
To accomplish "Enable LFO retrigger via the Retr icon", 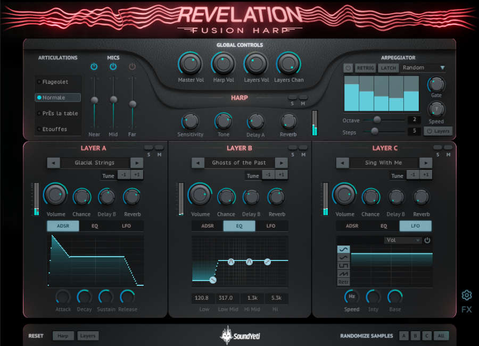I will 344,282.
